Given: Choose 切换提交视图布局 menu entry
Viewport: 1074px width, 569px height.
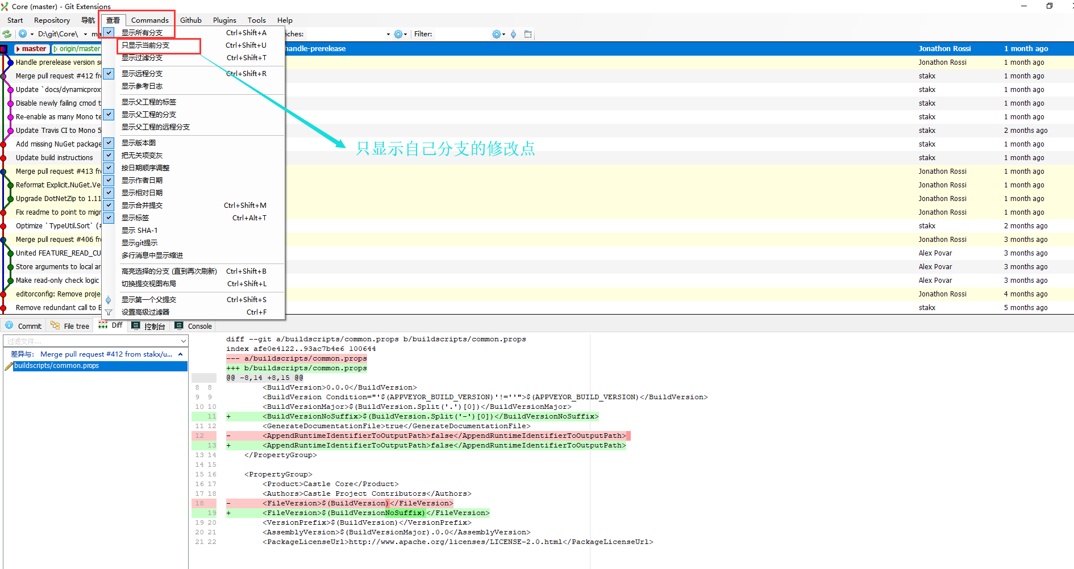Looking at the screenshot, I should coord(193,284).
